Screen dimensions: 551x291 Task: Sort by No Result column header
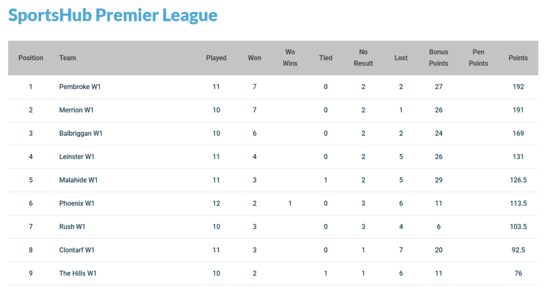[x=363, y=58]
